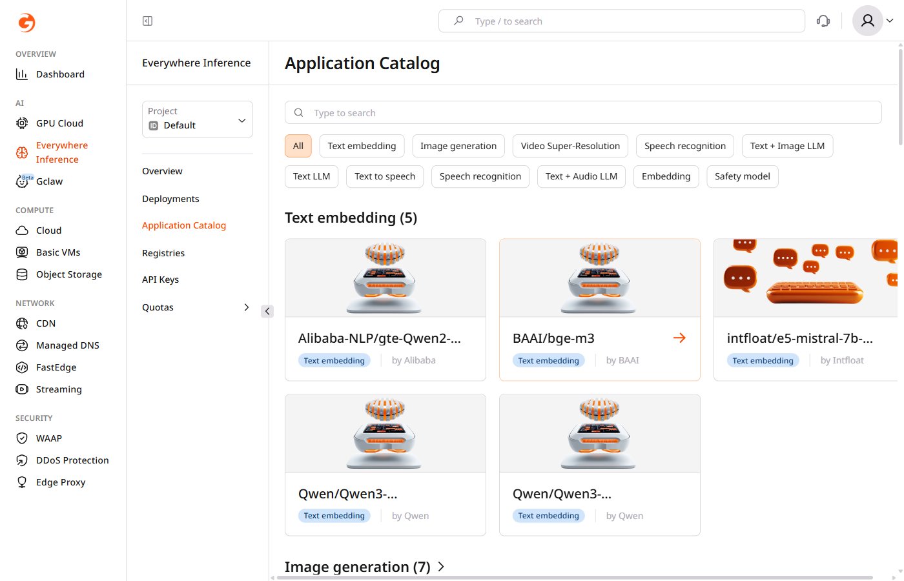Click the Text embedding tag on Alibaba card
This screenshot has height=581, width=904.
pos(334,360)
